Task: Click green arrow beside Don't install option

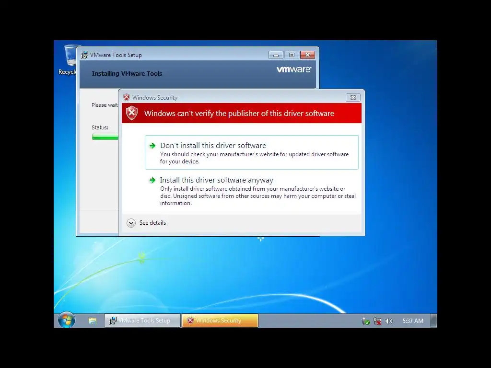Action: click(x=152, y=146)
